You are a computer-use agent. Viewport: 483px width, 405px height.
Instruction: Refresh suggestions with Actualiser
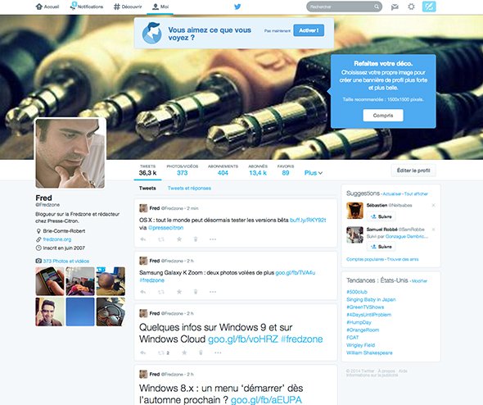coord(392,194)
